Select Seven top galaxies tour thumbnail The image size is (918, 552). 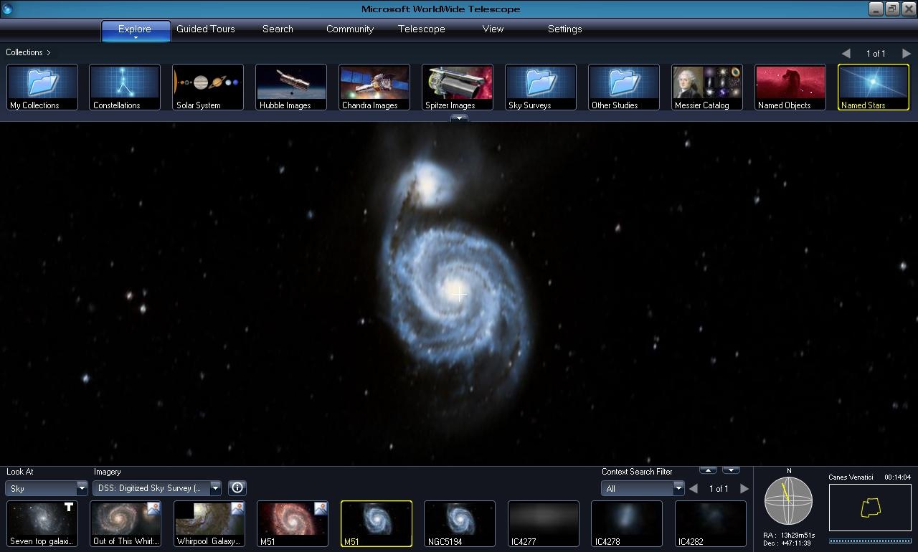pos(42,523)
